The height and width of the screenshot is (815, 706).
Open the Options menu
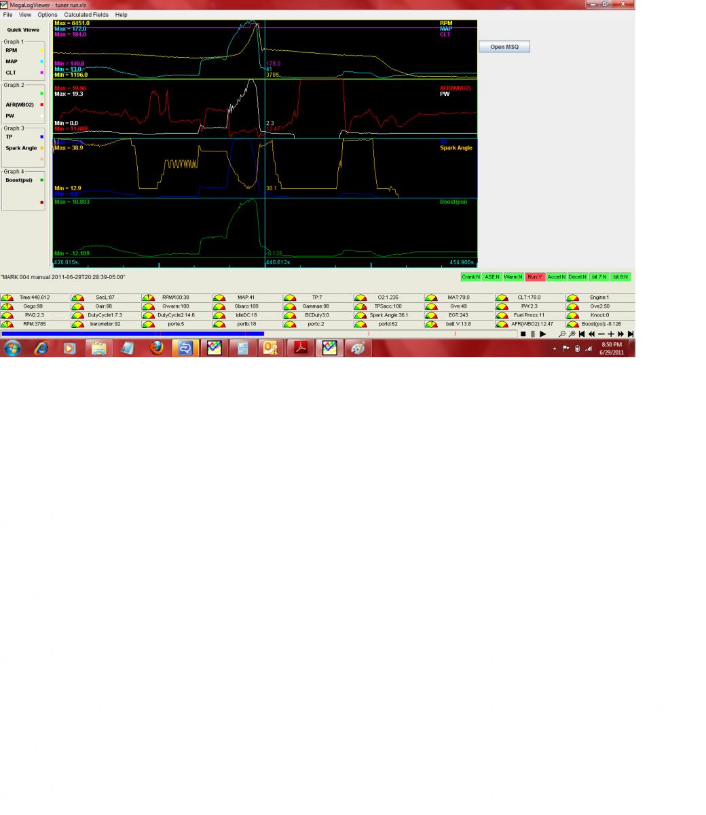click(x=48, y=14)
